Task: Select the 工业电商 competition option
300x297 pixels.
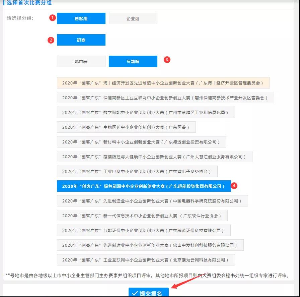Action: pyautogui.click(x=137, y=172)
